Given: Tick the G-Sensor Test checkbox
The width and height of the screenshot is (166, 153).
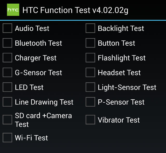Looking at the screenshot, I should click(x=8, y=73).
